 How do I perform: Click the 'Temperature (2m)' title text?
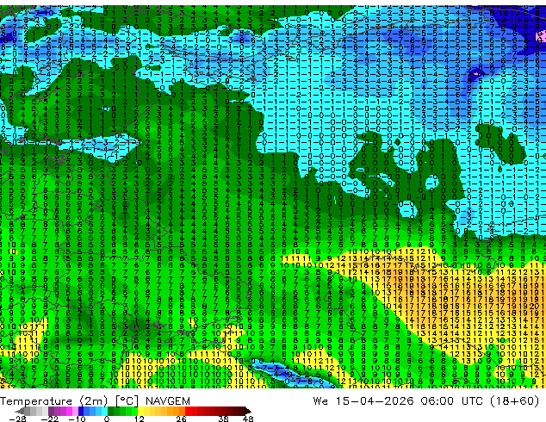(53, 401)
